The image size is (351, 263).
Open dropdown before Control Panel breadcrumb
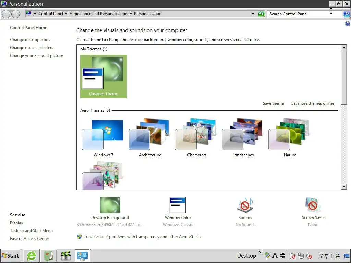[35, 14]
